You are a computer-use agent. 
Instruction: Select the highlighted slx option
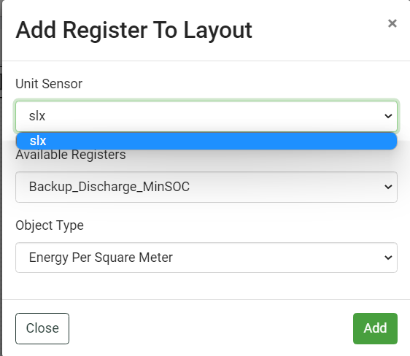(x=206, y=141)
